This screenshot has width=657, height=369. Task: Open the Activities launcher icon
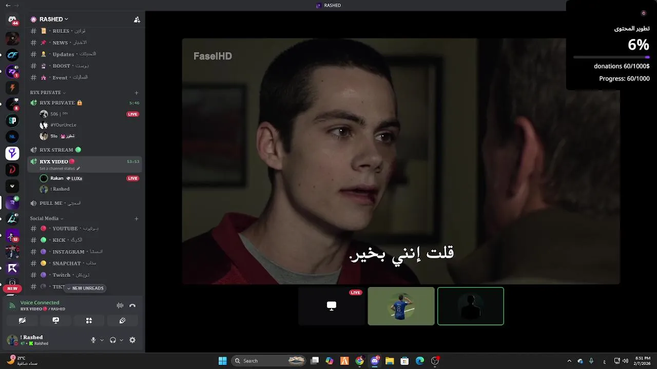click(x=89, y=320)
